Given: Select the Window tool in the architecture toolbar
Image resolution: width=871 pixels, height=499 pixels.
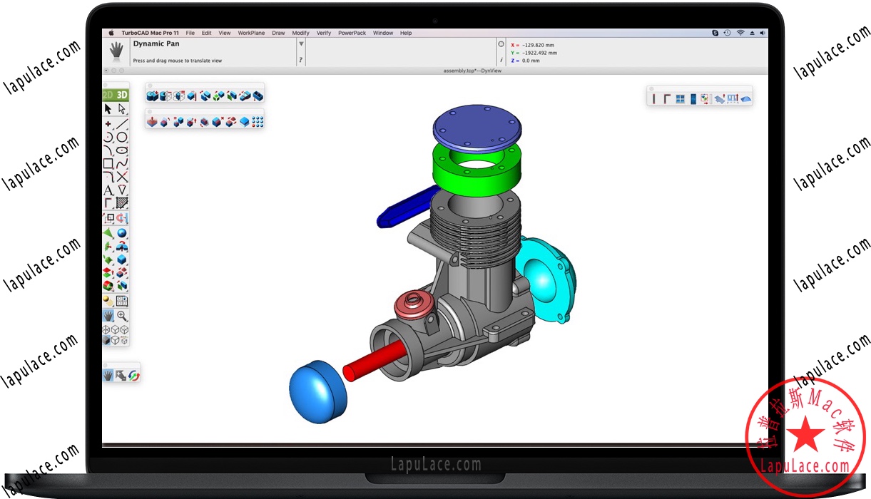Looking at the screenshot, I should tap(681, 98).
